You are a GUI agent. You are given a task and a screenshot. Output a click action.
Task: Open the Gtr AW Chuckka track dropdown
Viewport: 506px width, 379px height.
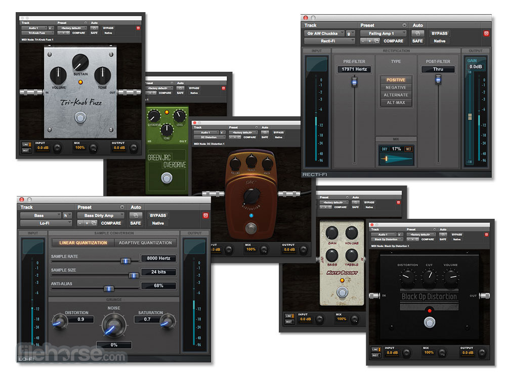pos(324,33)
